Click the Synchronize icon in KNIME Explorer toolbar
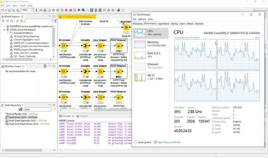268x158 pixels. 21,21
